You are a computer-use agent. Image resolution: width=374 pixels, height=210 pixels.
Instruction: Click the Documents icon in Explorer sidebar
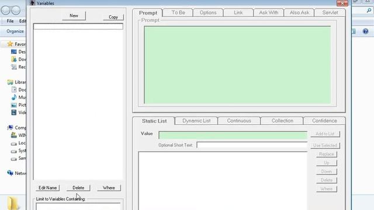pos(14,89)
